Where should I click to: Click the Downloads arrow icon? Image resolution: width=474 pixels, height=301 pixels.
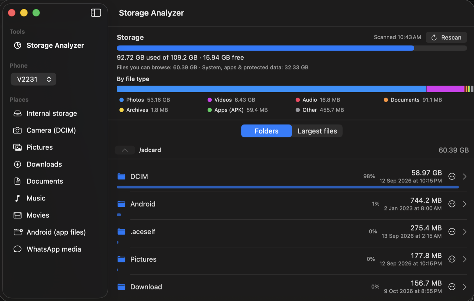point(18,164)
